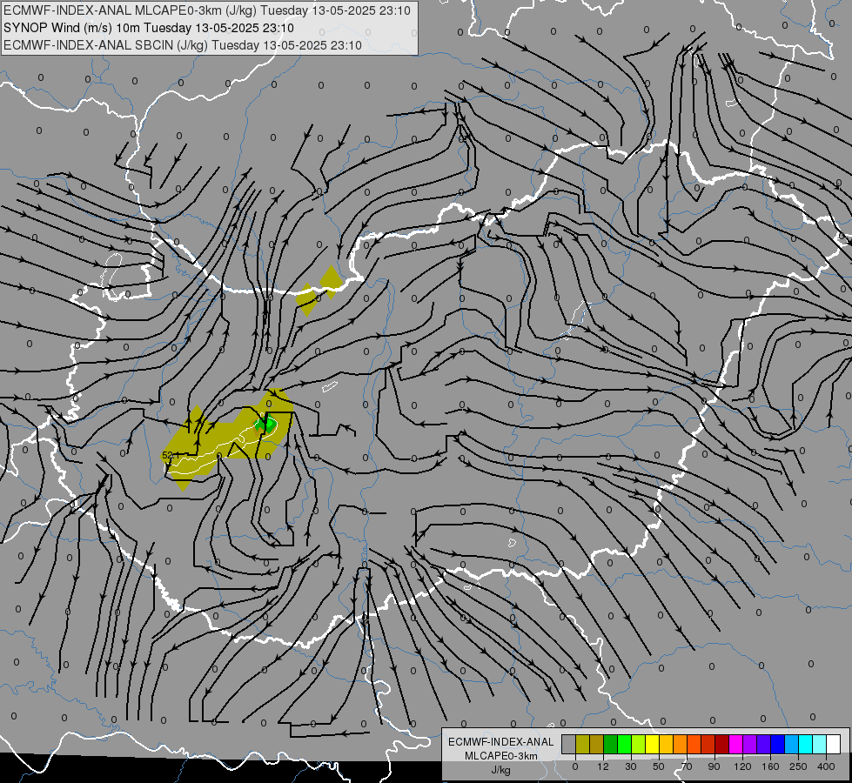The height and width of the screenshot is (783, 852).
Task: Click MLCAPE0-3km text in the legend box
Action: 500,756
